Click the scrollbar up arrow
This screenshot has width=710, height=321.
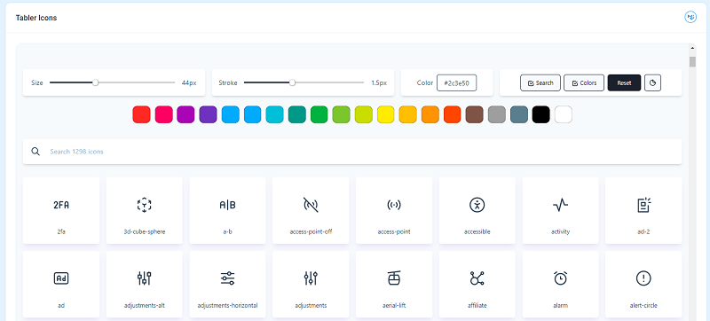692,47
